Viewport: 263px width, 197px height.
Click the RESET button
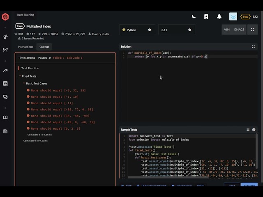(201, 186)
